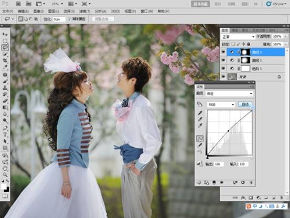This screenshot has width=290, height=218.
Task: Select the Gradient tool
Action: tap(5, 108)
